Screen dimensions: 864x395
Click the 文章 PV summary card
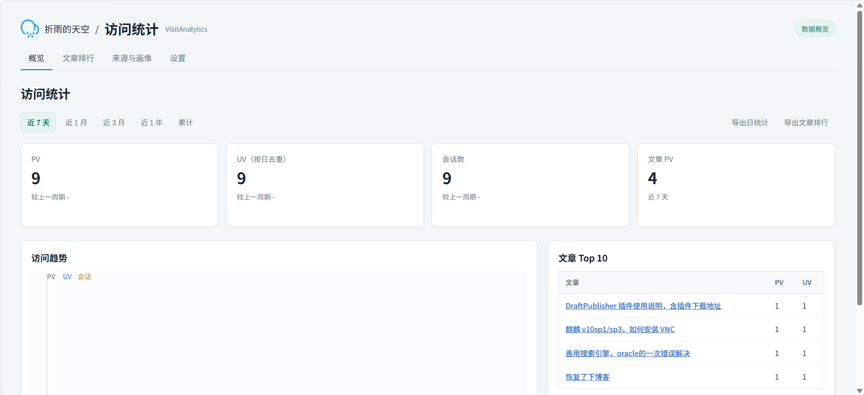(x=736, y=185)
